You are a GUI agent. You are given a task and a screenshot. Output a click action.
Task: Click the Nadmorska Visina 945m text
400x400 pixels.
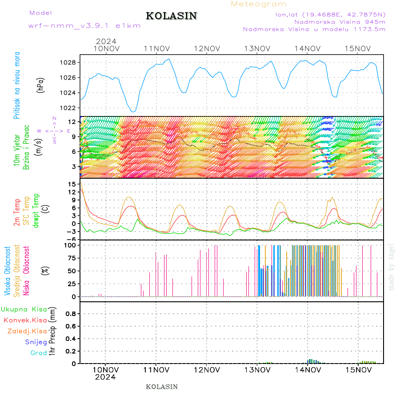pos(340,22)
